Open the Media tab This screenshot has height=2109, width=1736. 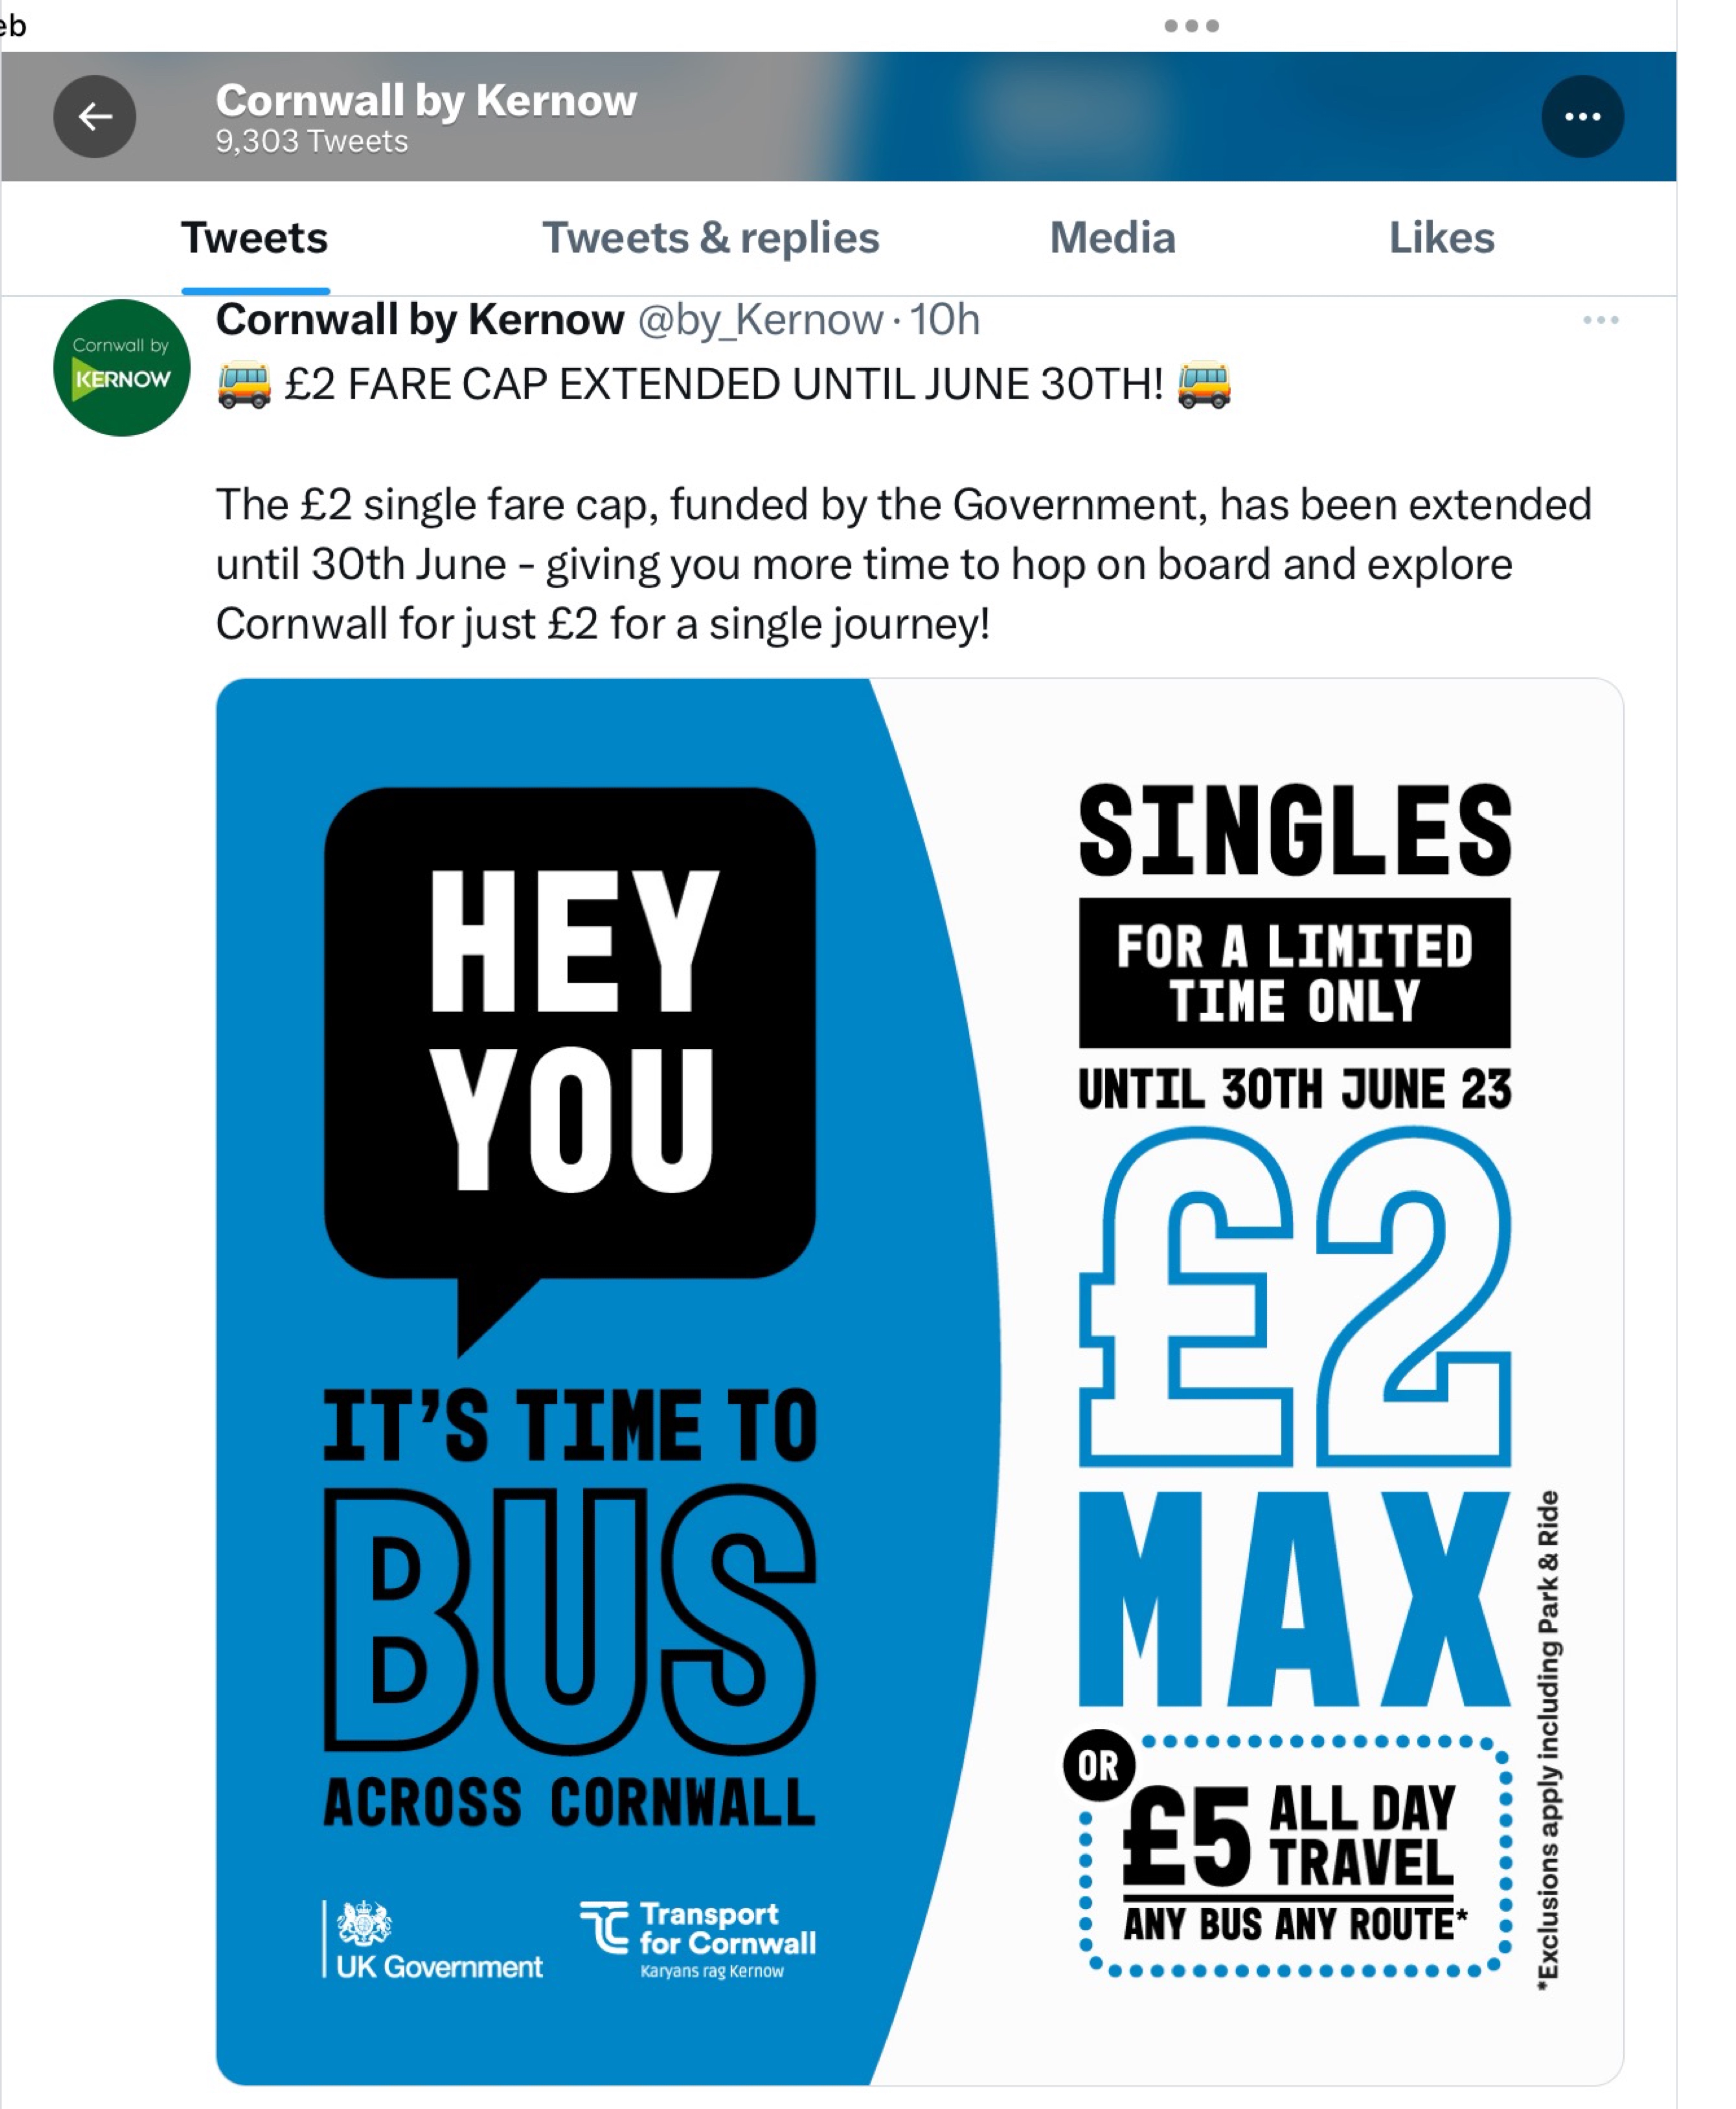pyautogui.click(x=1112, y=238)
